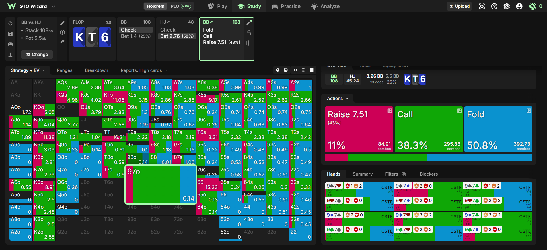Switch to the Summary tab

click(x=363, y=174)
